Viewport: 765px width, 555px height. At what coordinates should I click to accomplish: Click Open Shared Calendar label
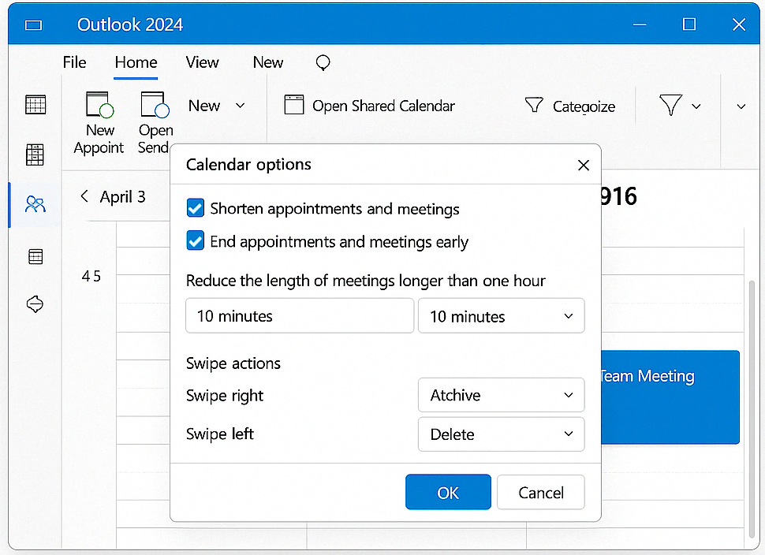coord(383,106)
